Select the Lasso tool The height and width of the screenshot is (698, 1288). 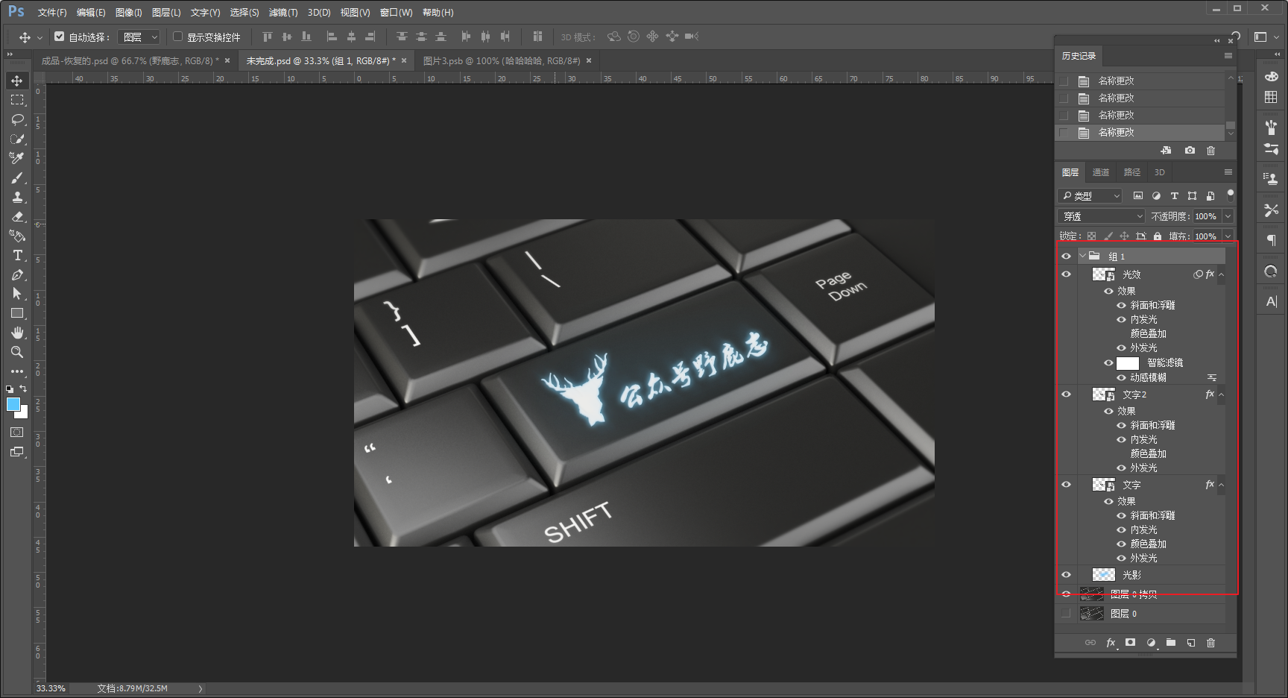(17, 119)
